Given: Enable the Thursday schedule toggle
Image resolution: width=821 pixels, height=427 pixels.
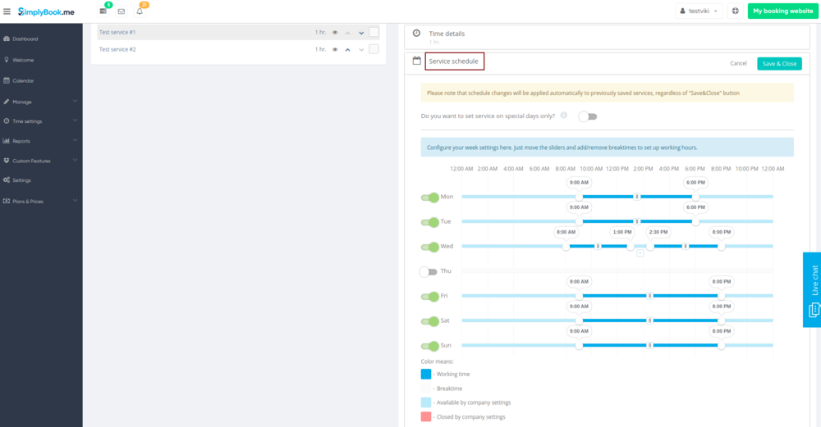Looking at the screenshot, I should [x=428, y=271].
